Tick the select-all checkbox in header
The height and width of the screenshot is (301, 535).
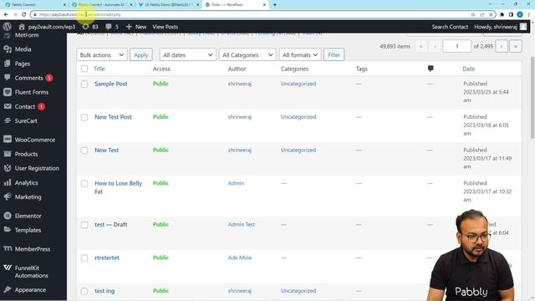[x=84, y=69]
